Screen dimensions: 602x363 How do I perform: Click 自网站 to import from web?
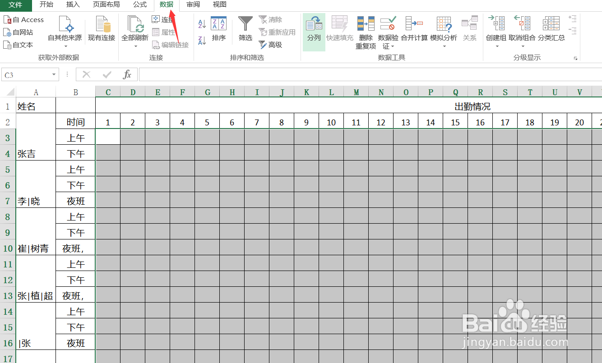pos(18,32)
